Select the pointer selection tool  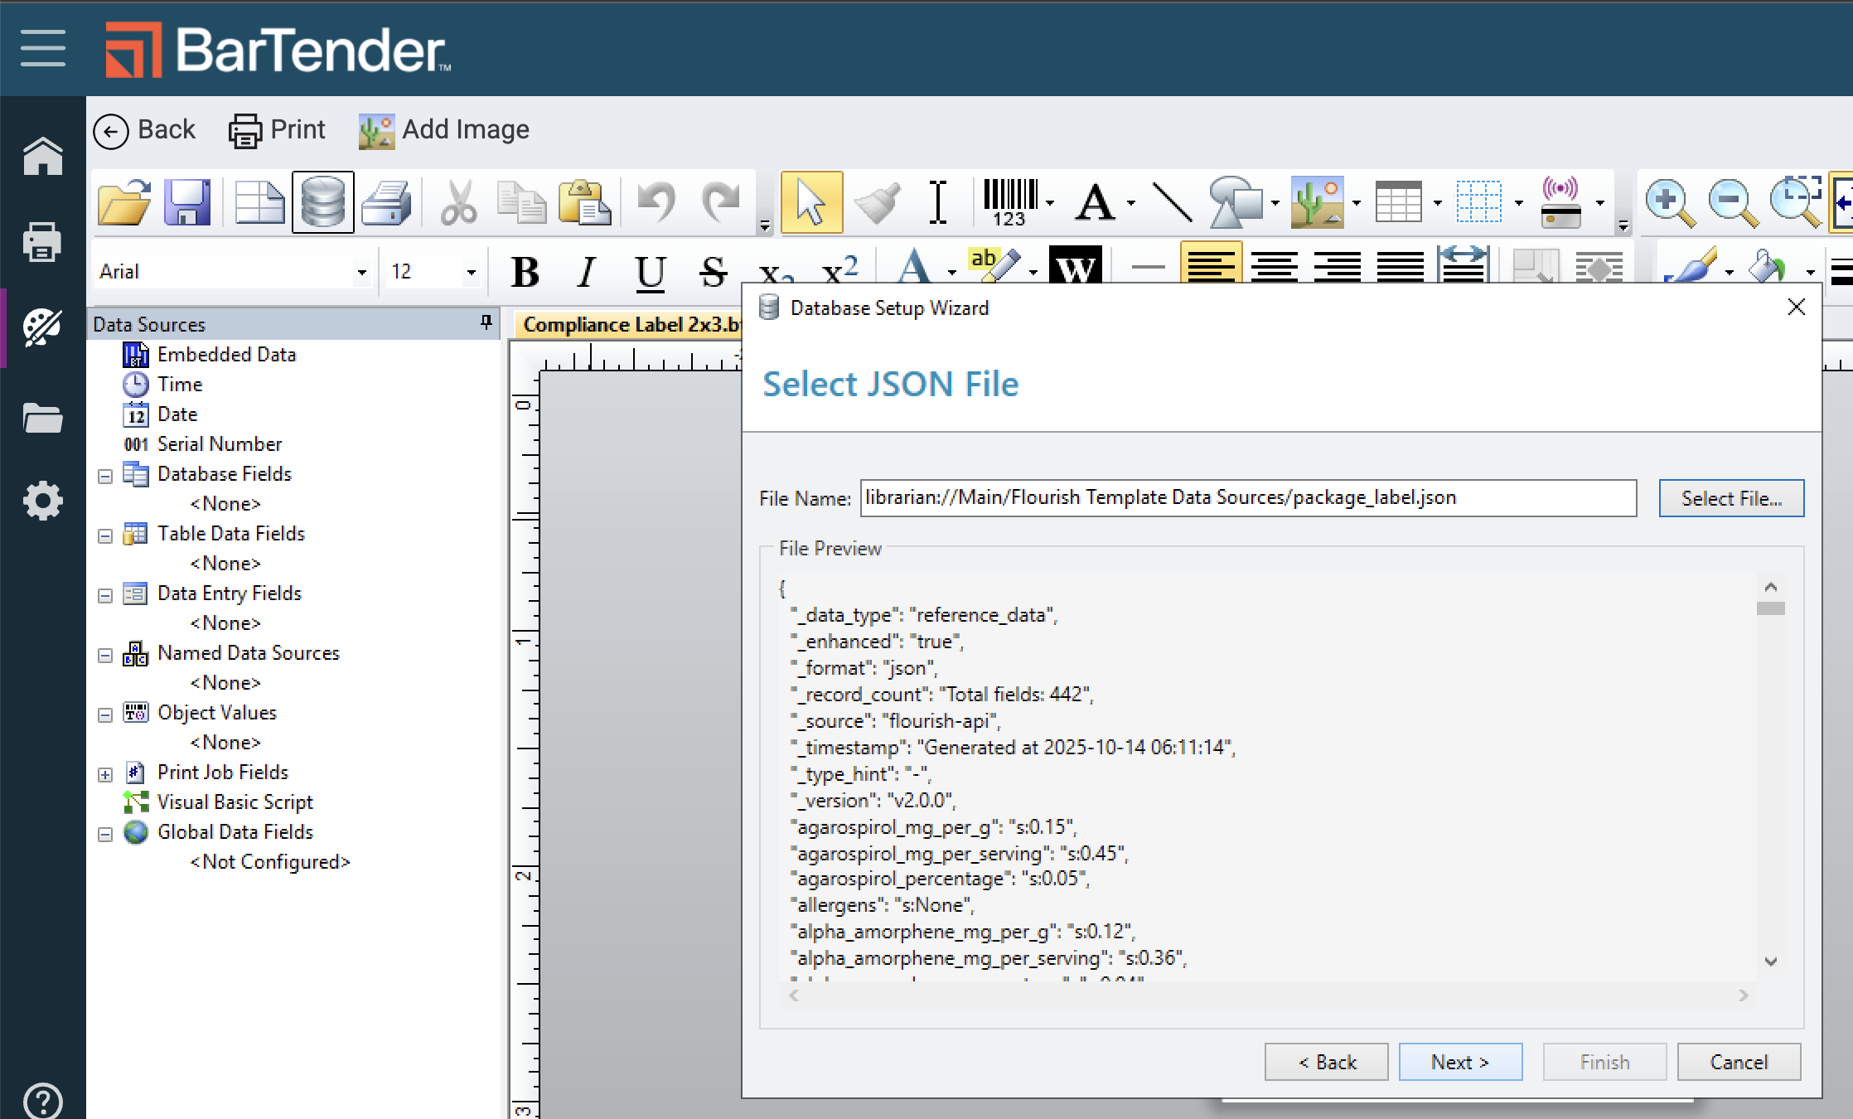(811, 202)
